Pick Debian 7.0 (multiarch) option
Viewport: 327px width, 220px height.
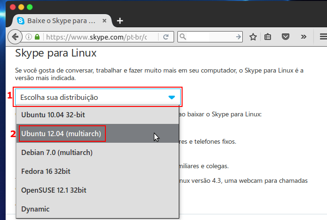97,153
